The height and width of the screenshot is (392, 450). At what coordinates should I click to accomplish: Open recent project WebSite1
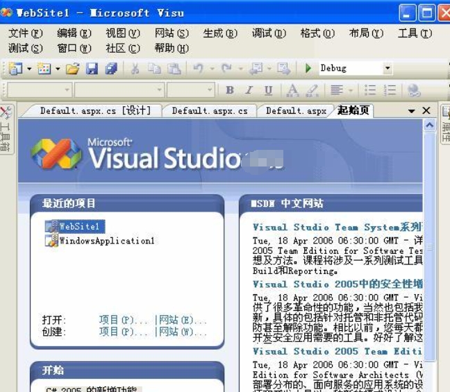pos(75,227)
